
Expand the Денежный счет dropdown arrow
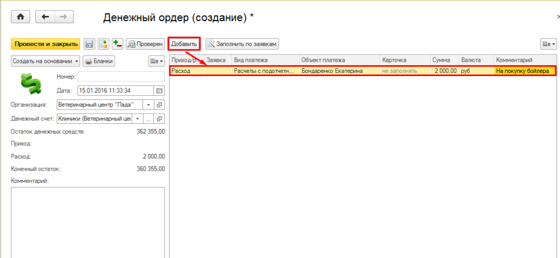click(x=137, y=119)
